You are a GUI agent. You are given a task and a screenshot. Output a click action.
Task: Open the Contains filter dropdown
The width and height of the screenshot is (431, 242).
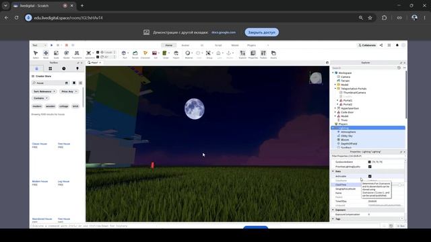[40, 98]
